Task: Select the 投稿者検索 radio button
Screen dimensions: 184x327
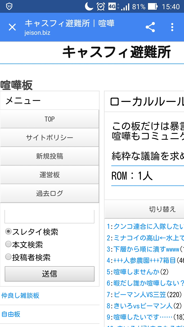Action: pos(8,257)
